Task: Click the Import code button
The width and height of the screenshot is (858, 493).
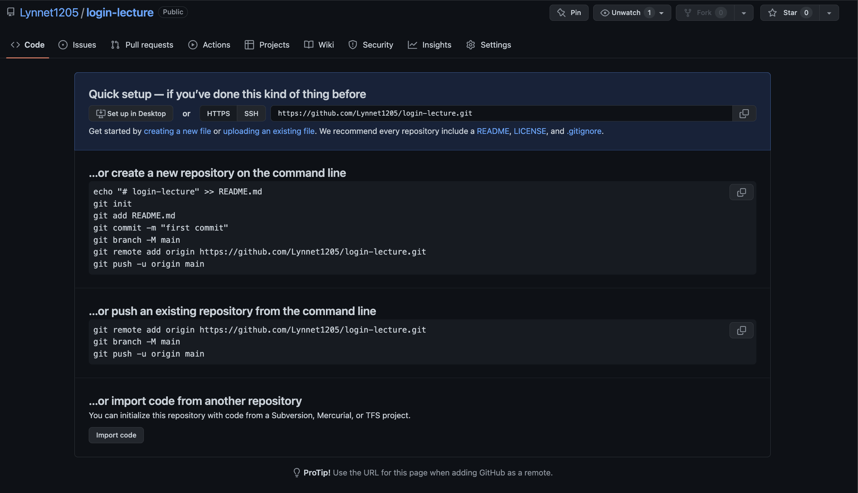Action: [116, 435]
